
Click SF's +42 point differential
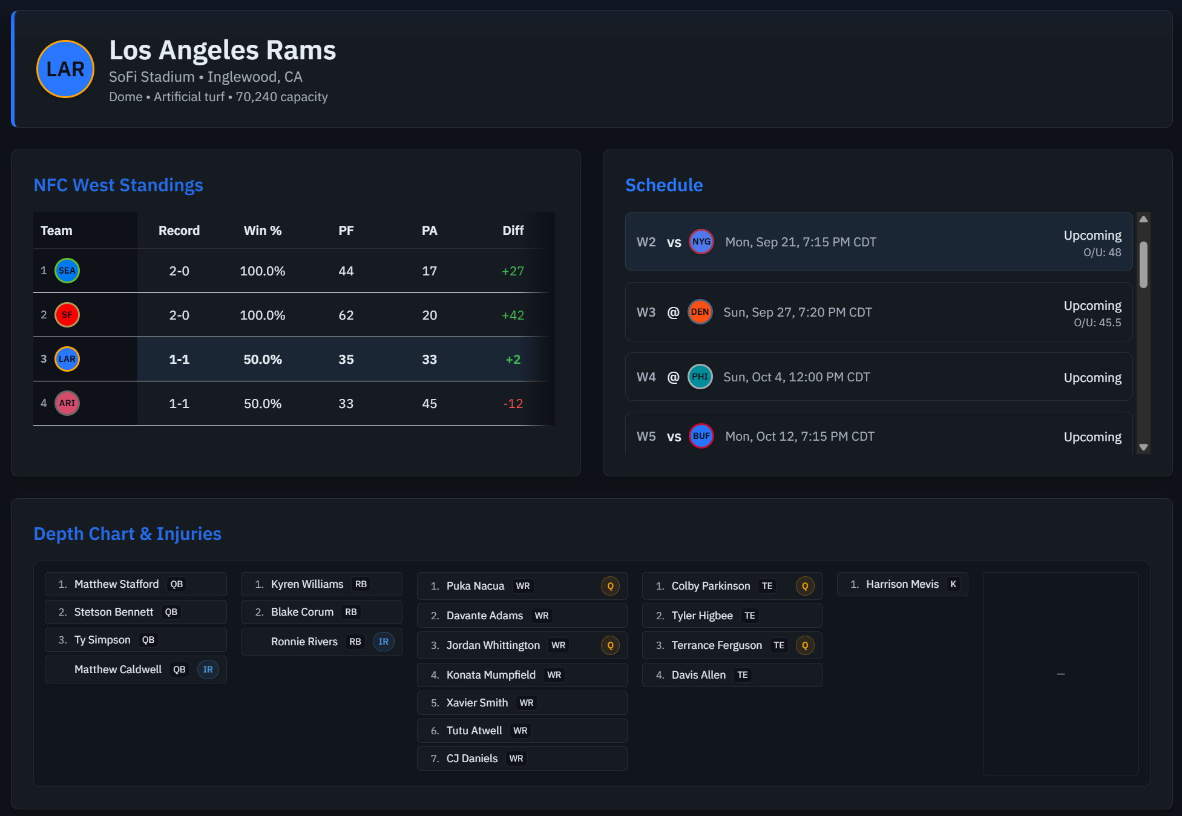coord(513,315)
